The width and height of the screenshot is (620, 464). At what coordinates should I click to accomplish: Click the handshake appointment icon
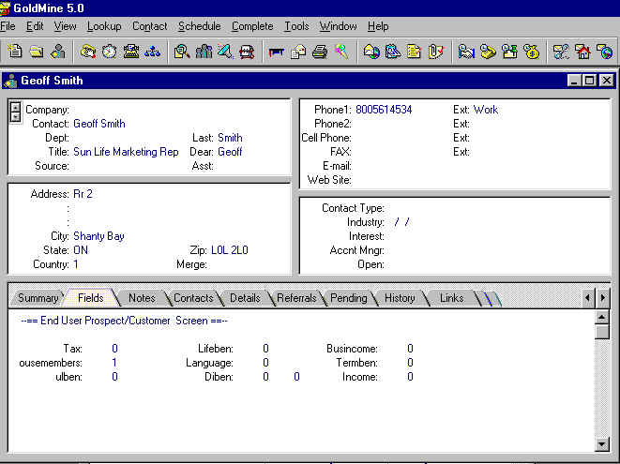[466, 52]
